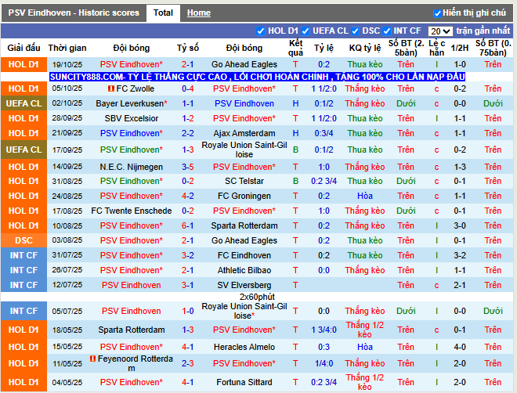Toggle the 'Hiển thị ghi chú' checkbox
Image resolution: width=517 pixels, height=393 pixels.
[438, 13]
